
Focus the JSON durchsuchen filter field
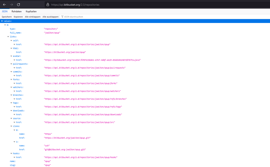pyautogui.click(x=74, y=17)
